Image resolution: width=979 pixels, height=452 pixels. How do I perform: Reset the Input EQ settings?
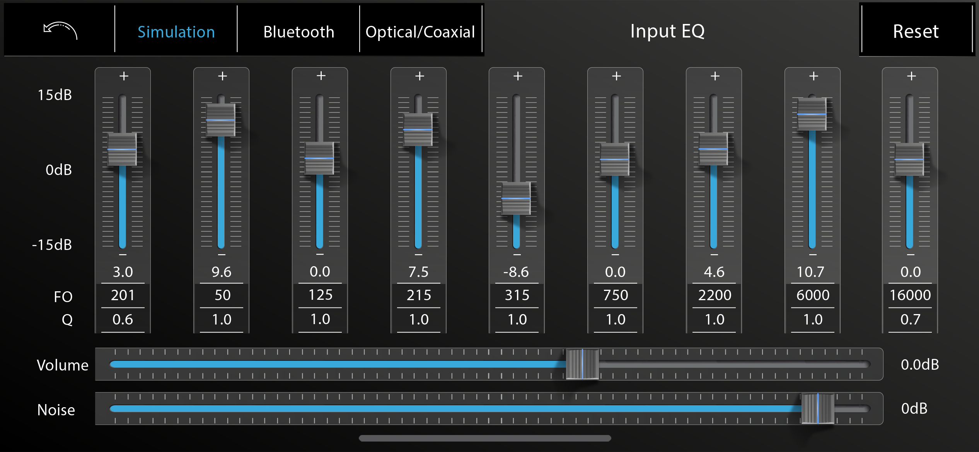[x=916, y=31]
